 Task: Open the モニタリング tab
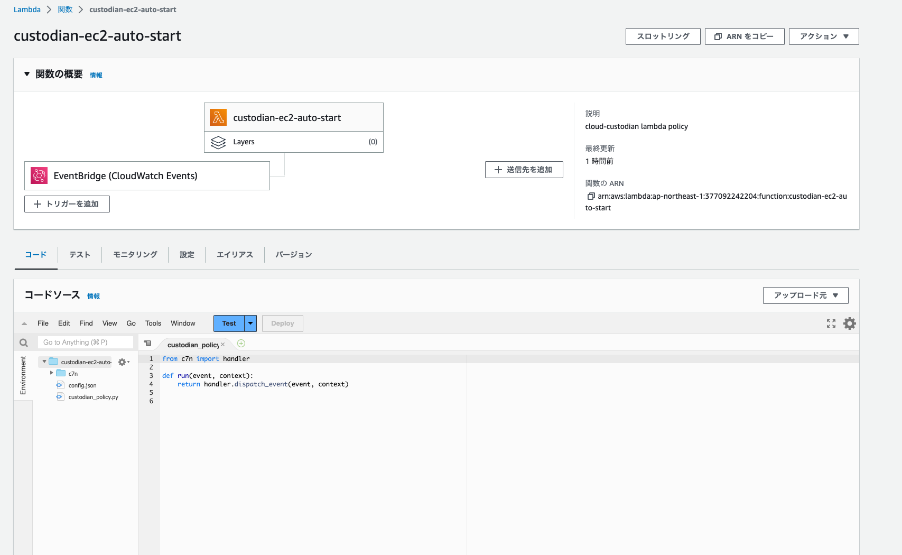coord(135,255)
